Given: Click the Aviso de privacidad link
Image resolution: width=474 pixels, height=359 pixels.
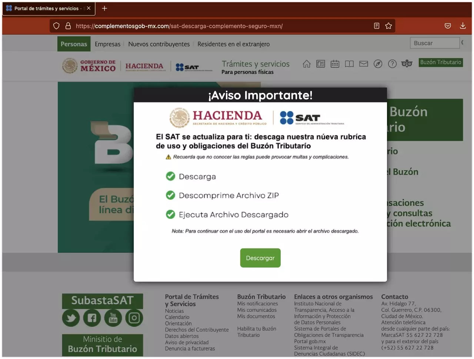Looking at the screenshot, I should point(187,342).
